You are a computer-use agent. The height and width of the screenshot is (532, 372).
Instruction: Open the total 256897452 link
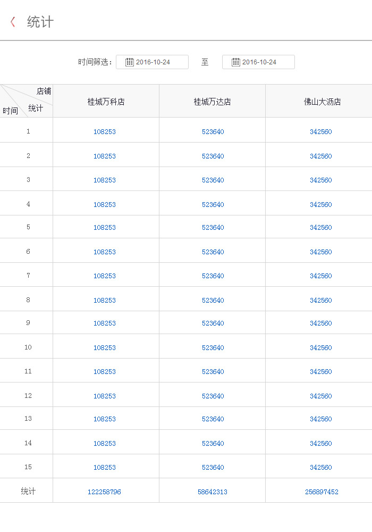(322, 492)
